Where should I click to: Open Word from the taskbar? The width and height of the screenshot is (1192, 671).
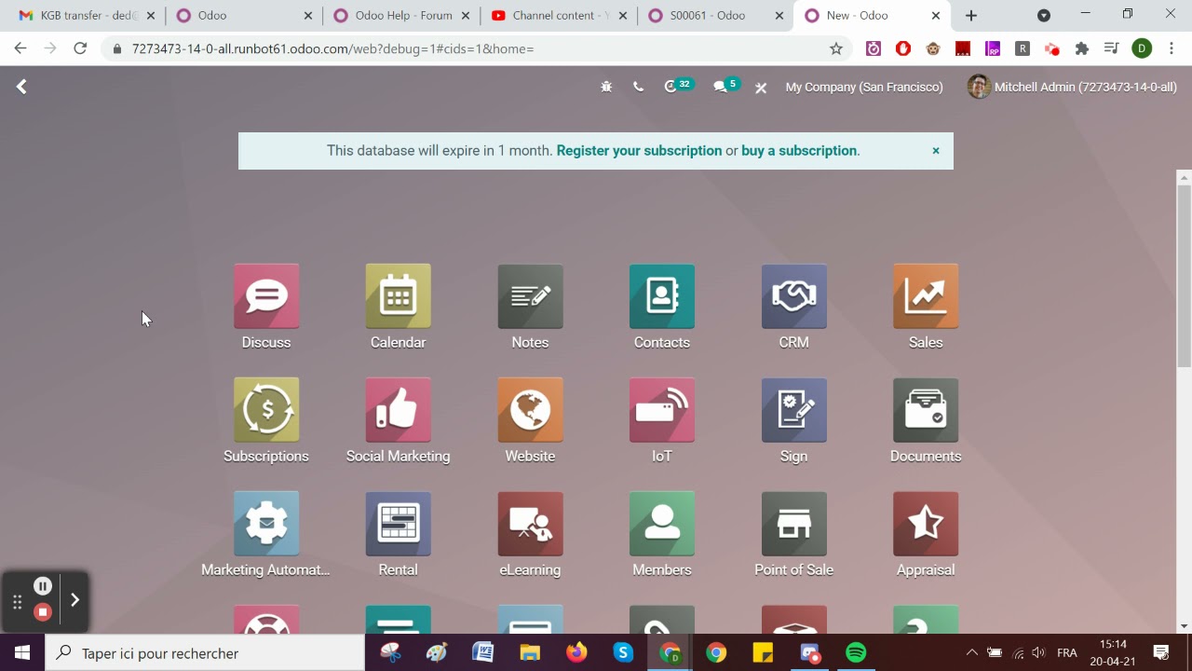[x=482, y=652]
